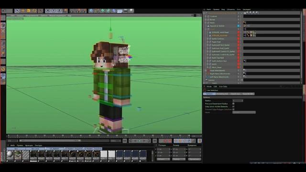Select the Camera object in the tree
This screenshot has width=306, height=172.
click(211, 80)
